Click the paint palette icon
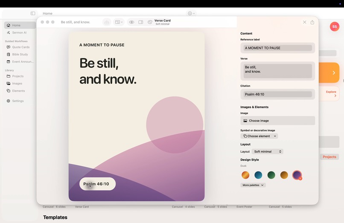Viewport: 344px width, 223px height. (150, 22)
